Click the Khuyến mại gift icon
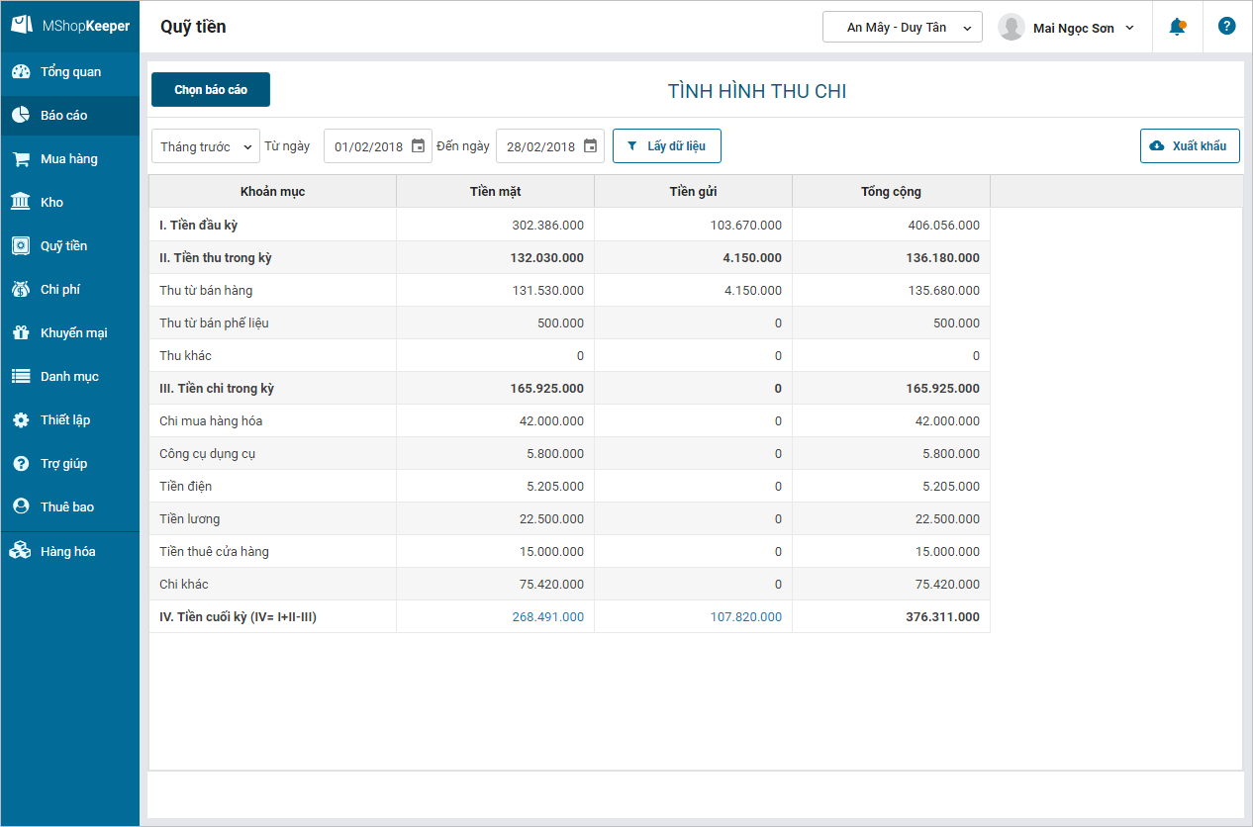Viewport: 1253px width, 827px height. (21, 333)
